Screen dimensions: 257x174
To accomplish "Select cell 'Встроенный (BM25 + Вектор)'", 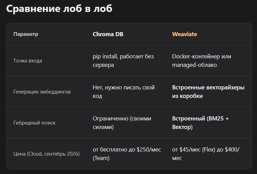I will pyautogui.click(x=201, y=123).
